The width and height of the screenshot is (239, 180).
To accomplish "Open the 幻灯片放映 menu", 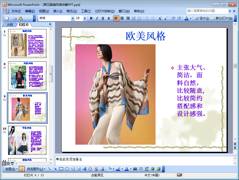I will tap(105, 11).
